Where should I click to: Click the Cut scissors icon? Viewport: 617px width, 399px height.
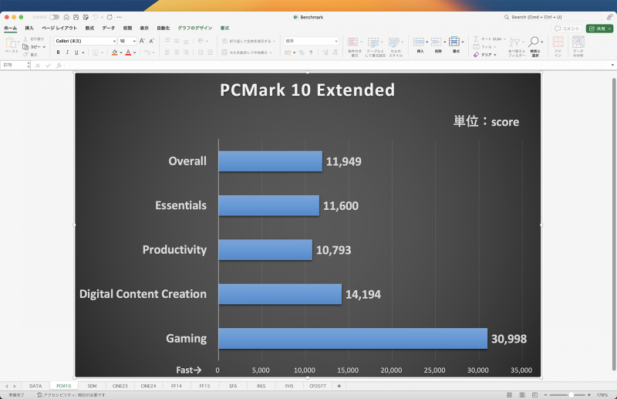tap(25, 39)
